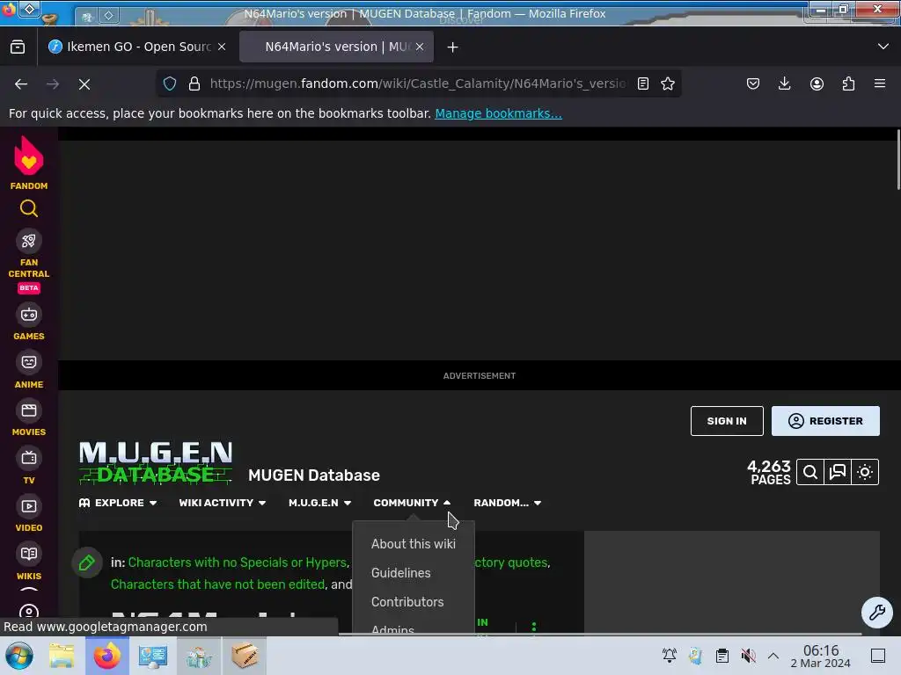Open Characters that have not been edited category
The width and height of the screenshot is (901, 675).
(x=218, y=584)
